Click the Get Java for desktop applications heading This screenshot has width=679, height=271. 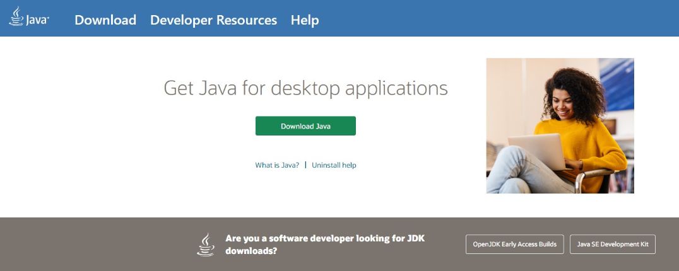pyautogui.click(x=305, y=88)
